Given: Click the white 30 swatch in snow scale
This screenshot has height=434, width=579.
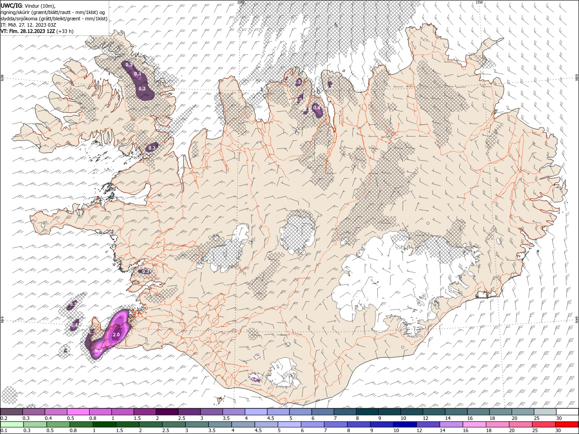Looking at the screenshot, I should coord(567,412).
